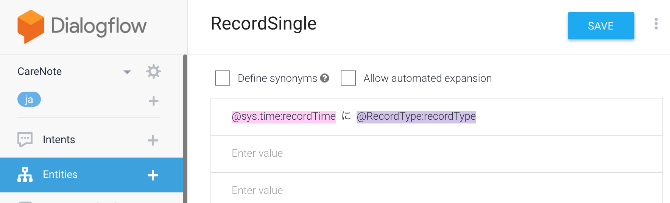The image size is (670, 203).
Task: Enable the Define synonyms checkbox
Action: 223,78
